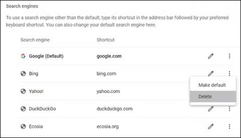This screenshot has width=241, height=138.
Task: Click the edit pencil for Google
Action: click(211, 56)
